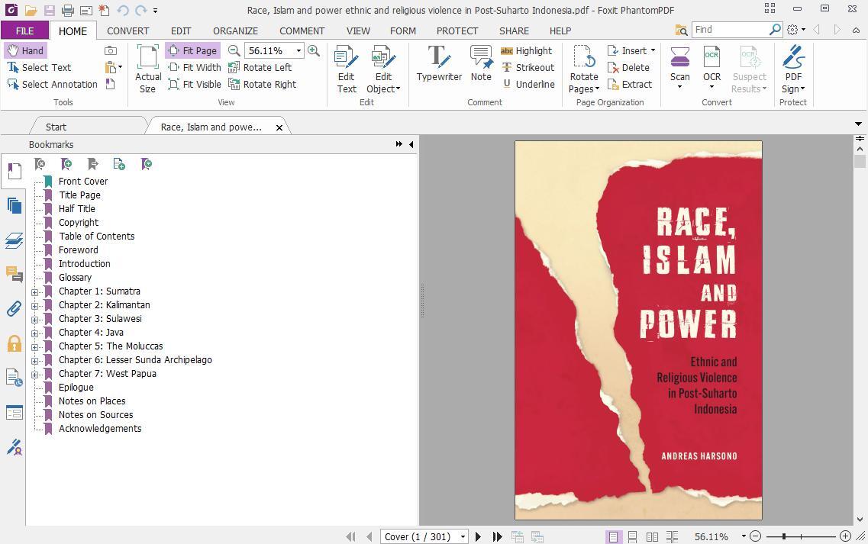Click the status bar zoom in plus
868x544 pixels.
pyautogui.click(x=845, y=536)
